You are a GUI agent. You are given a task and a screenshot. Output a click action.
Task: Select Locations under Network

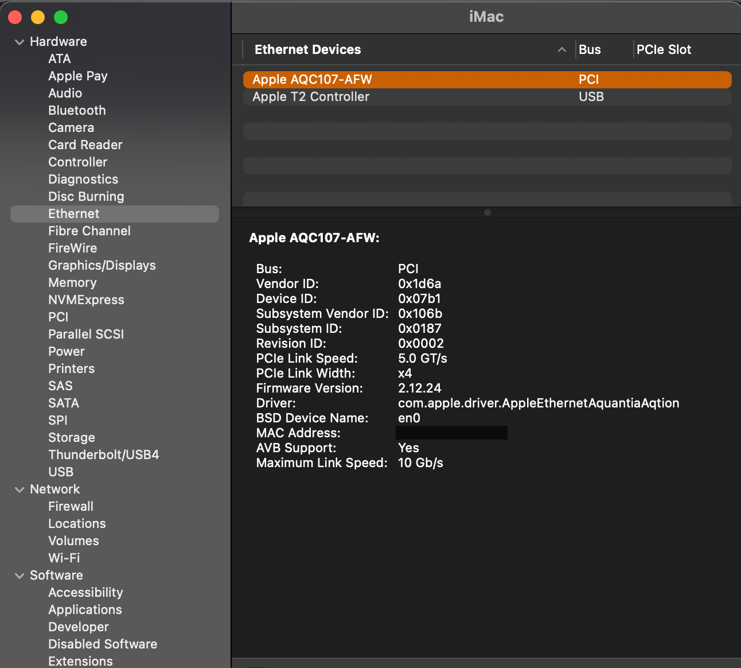coord(77,524)
